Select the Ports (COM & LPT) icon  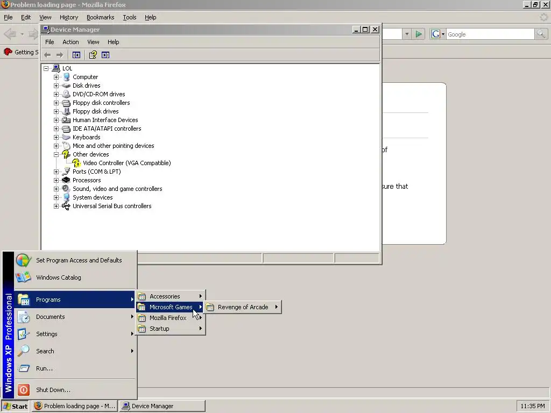(x=66, y=172)
